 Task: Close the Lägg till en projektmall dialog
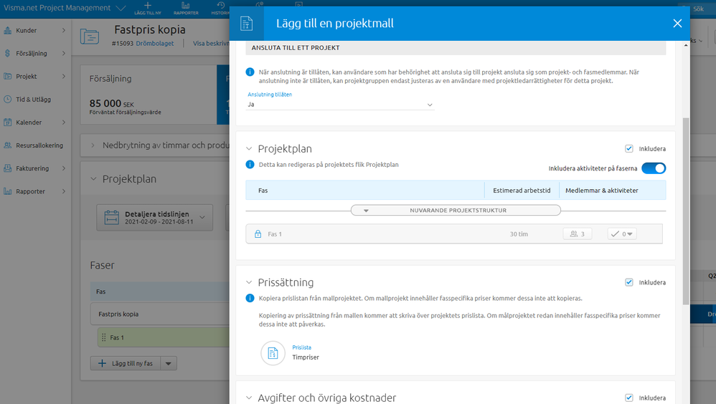[677, 24]
